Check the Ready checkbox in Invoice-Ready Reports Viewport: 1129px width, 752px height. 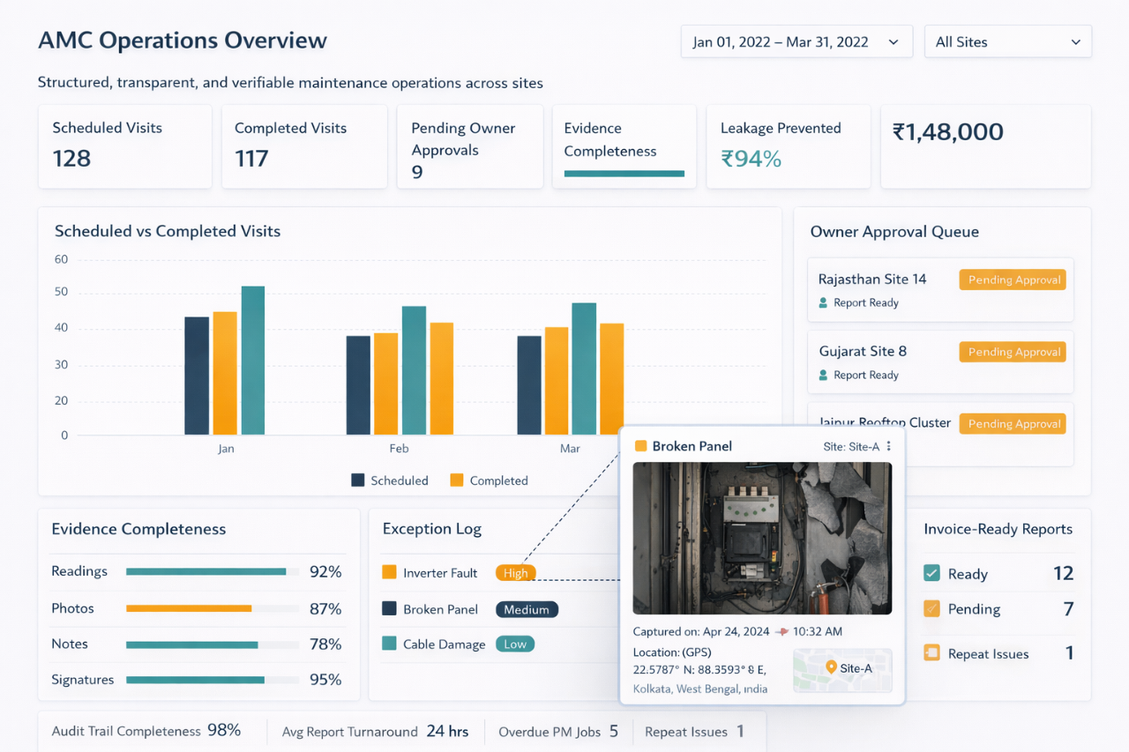coord(931,573)
